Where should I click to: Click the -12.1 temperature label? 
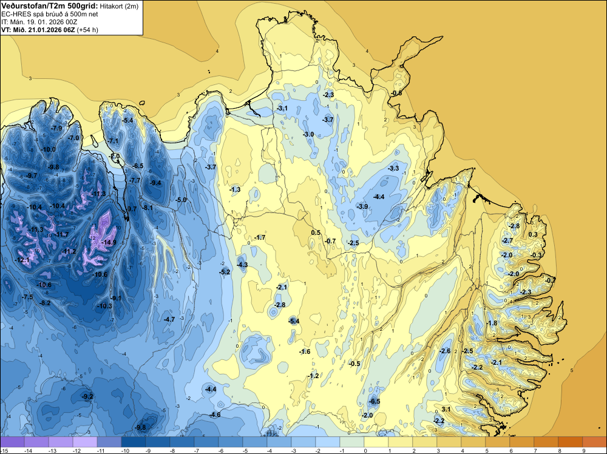(x=22, y=260)
